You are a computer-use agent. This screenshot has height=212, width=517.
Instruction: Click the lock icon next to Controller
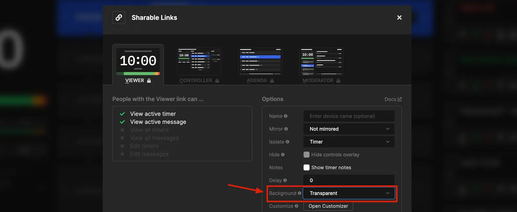tap(217, 81)
